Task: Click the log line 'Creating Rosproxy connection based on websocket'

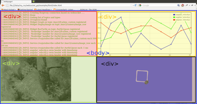Action: [x=43, y=13]
